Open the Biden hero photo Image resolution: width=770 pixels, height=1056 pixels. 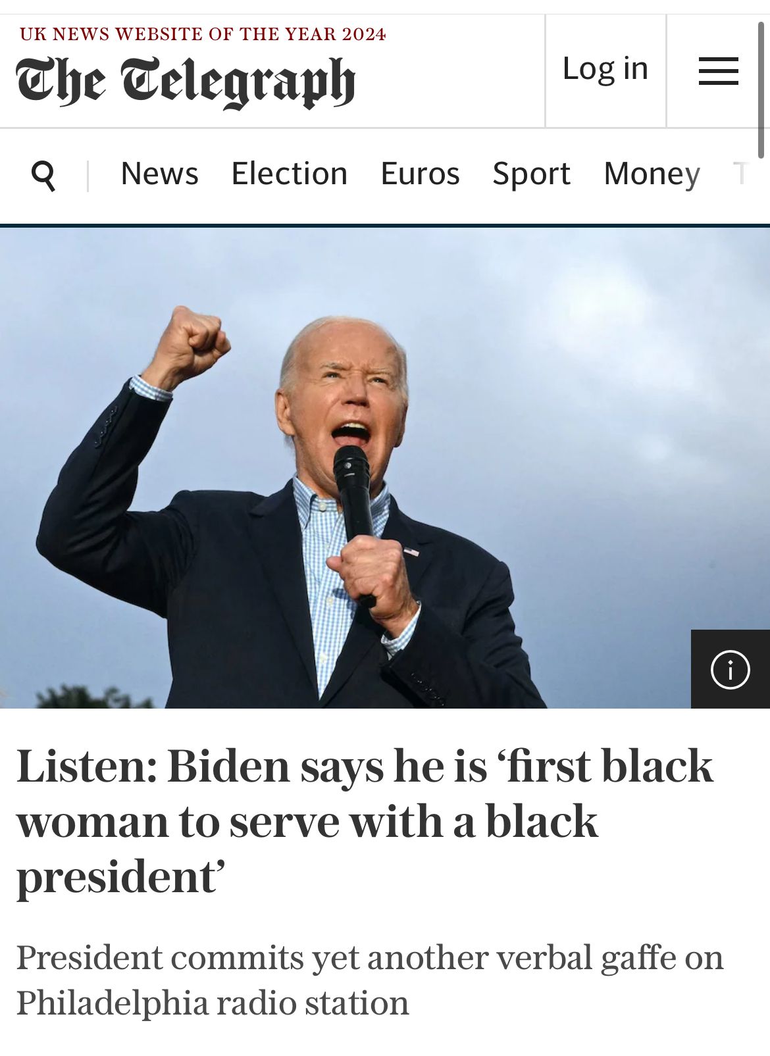[x=385, y=468]
